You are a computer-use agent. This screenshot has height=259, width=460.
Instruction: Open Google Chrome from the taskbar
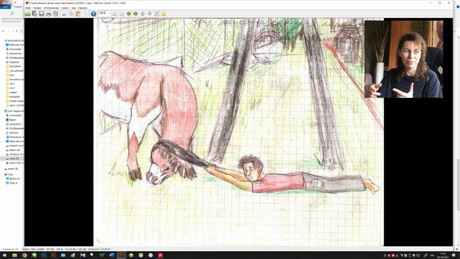click(24, 255)
